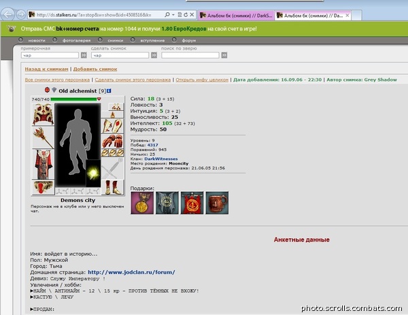Submit the поиск по зверю arrow button

tap(224, 55)
